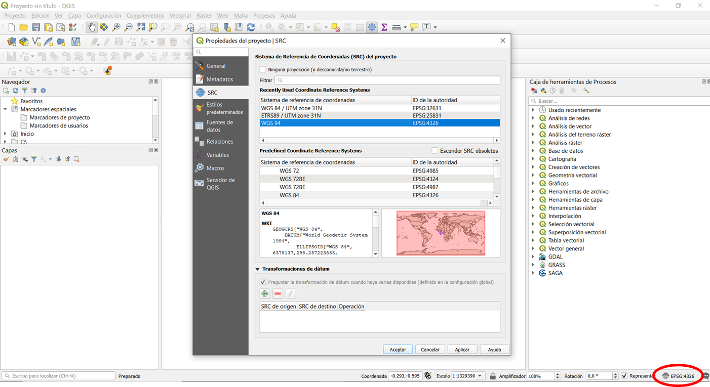Remove datum transformation with red minus button

pyautogui.click(x=278, y=293)
